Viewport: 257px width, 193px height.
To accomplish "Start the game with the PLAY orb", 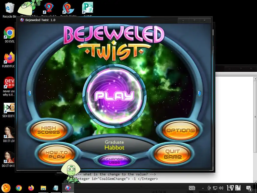I will click(114, 96).
